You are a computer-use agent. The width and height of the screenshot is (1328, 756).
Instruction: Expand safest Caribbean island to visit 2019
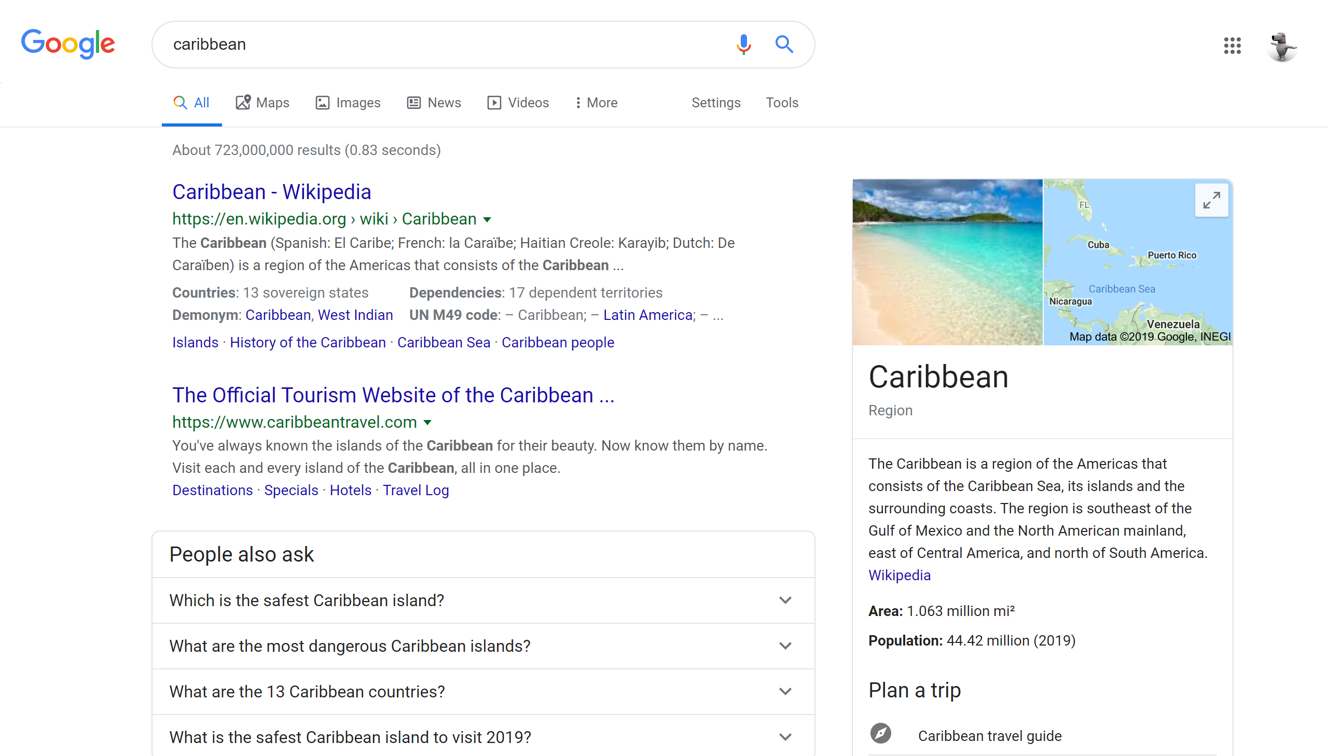click(785, 737)
